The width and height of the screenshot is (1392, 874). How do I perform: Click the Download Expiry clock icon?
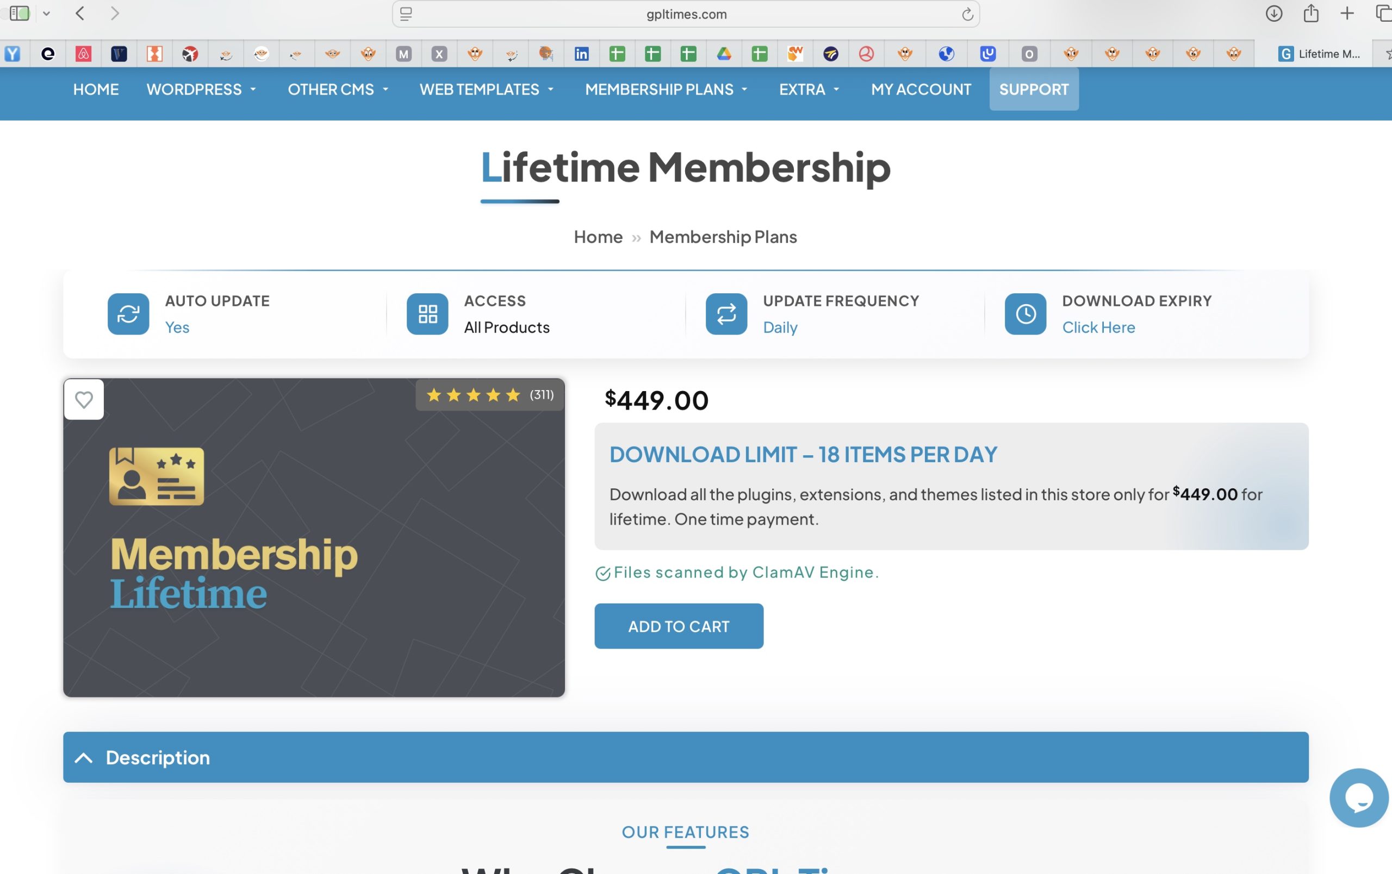1025,313
